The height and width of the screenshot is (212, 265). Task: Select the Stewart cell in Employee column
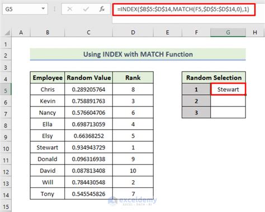(x=48, y=147)
